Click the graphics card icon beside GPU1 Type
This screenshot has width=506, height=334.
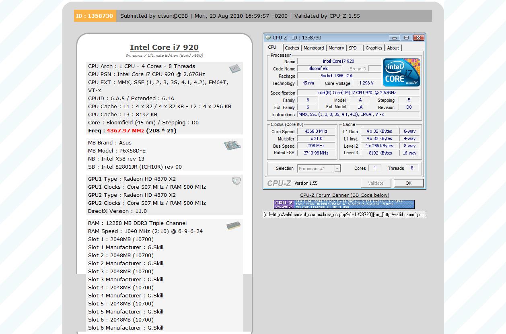click(x=236, y=181)
